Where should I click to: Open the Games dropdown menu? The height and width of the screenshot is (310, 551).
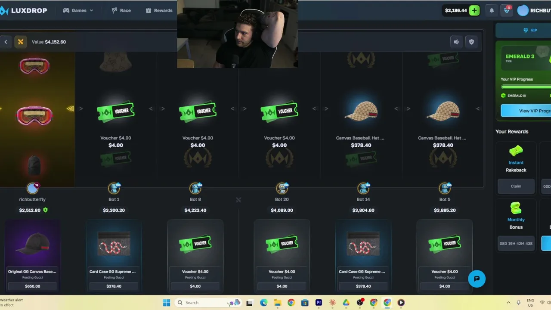coord(78,10)
